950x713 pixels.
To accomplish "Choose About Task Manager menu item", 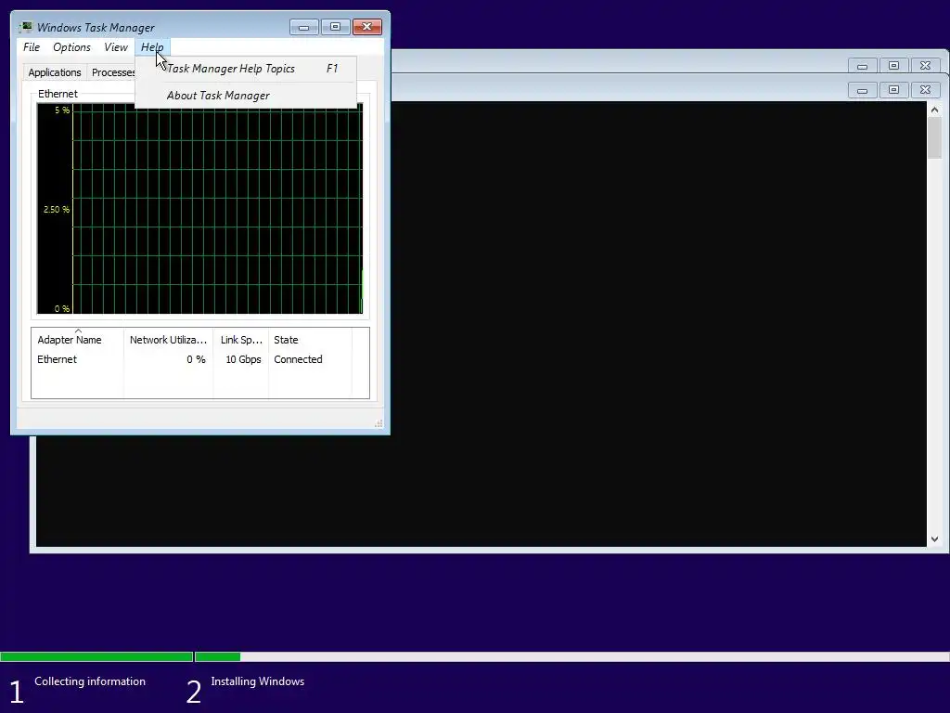I will 245,96.
